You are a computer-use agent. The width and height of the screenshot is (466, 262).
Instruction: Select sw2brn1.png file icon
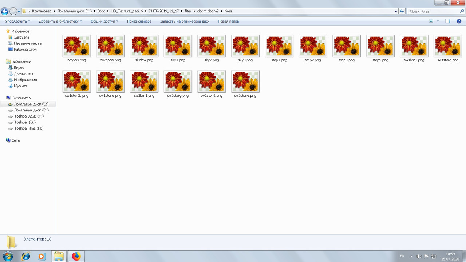pyautogui.click(x=144, y=82)
